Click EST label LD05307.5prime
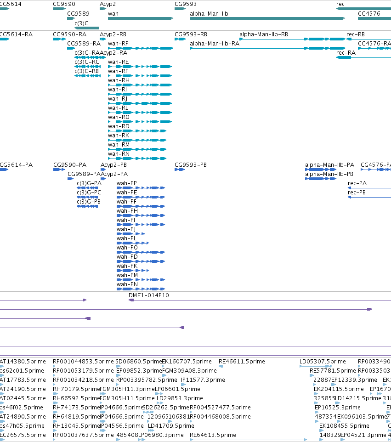This screenshot has width=391, height=442. coord(323,362)
